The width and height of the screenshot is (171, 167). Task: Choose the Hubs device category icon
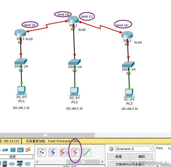point(13,150)
